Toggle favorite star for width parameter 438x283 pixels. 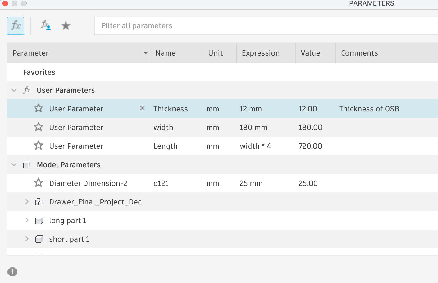tap(39, 127)
